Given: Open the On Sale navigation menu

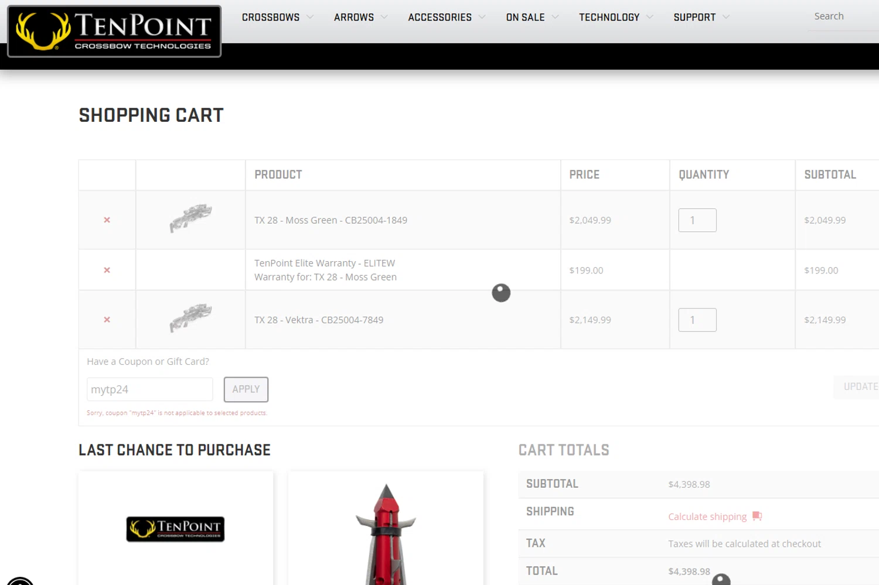Looking at the screenshot, I should point(526,18).
